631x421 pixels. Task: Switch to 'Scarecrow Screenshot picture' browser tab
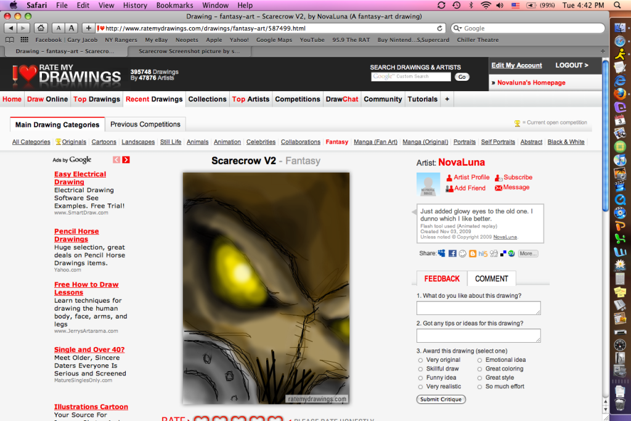[x=189, y=51]
